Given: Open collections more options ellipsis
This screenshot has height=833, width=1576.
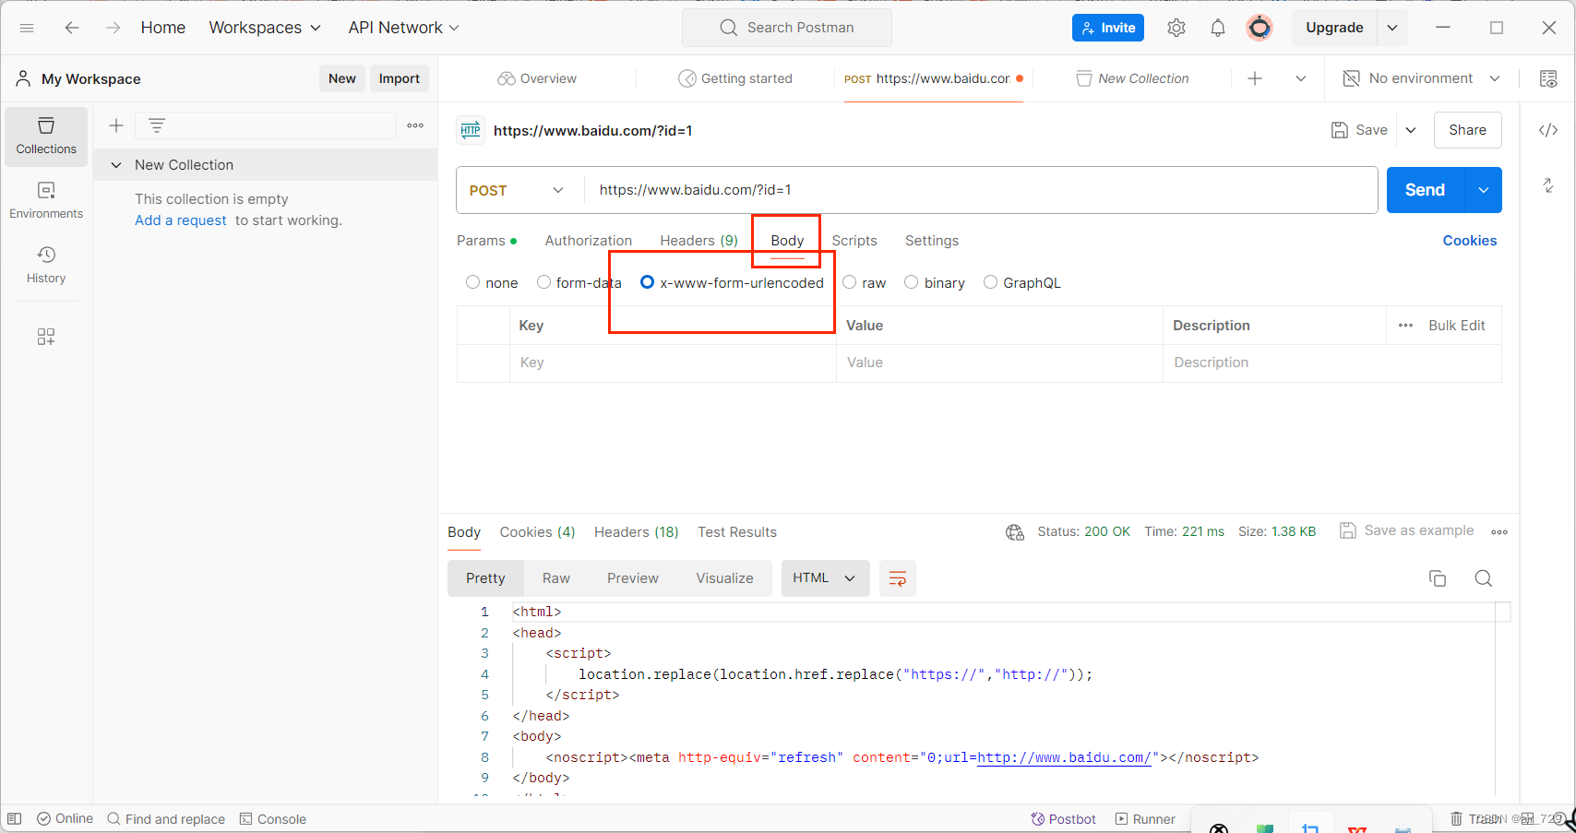Looking at the screenshot, I should pos(415,125).
